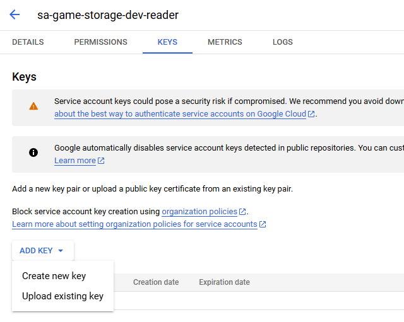Follow the Learn more link in info banner
Viewport: 404px width, 322px height.
point(74,161)
